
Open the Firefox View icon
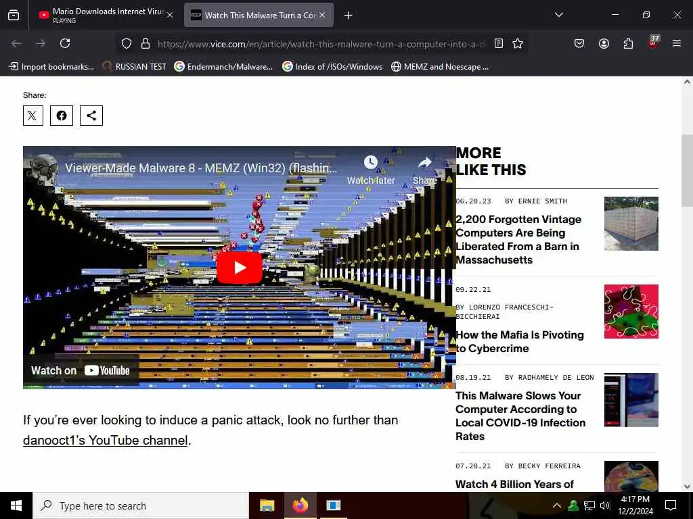click(x=14, y=16)
